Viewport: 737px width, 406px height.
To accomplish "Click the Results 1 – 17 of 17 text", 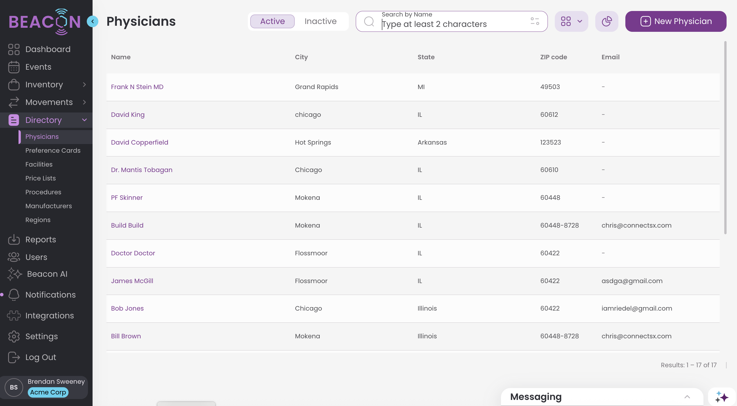I will pos(688,365).
